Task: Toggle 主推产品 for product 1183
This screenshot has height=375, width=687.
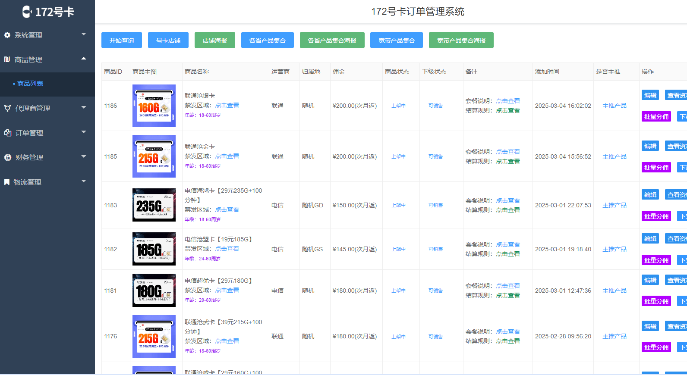Action: pyautogui.click(x=615, y=205)
